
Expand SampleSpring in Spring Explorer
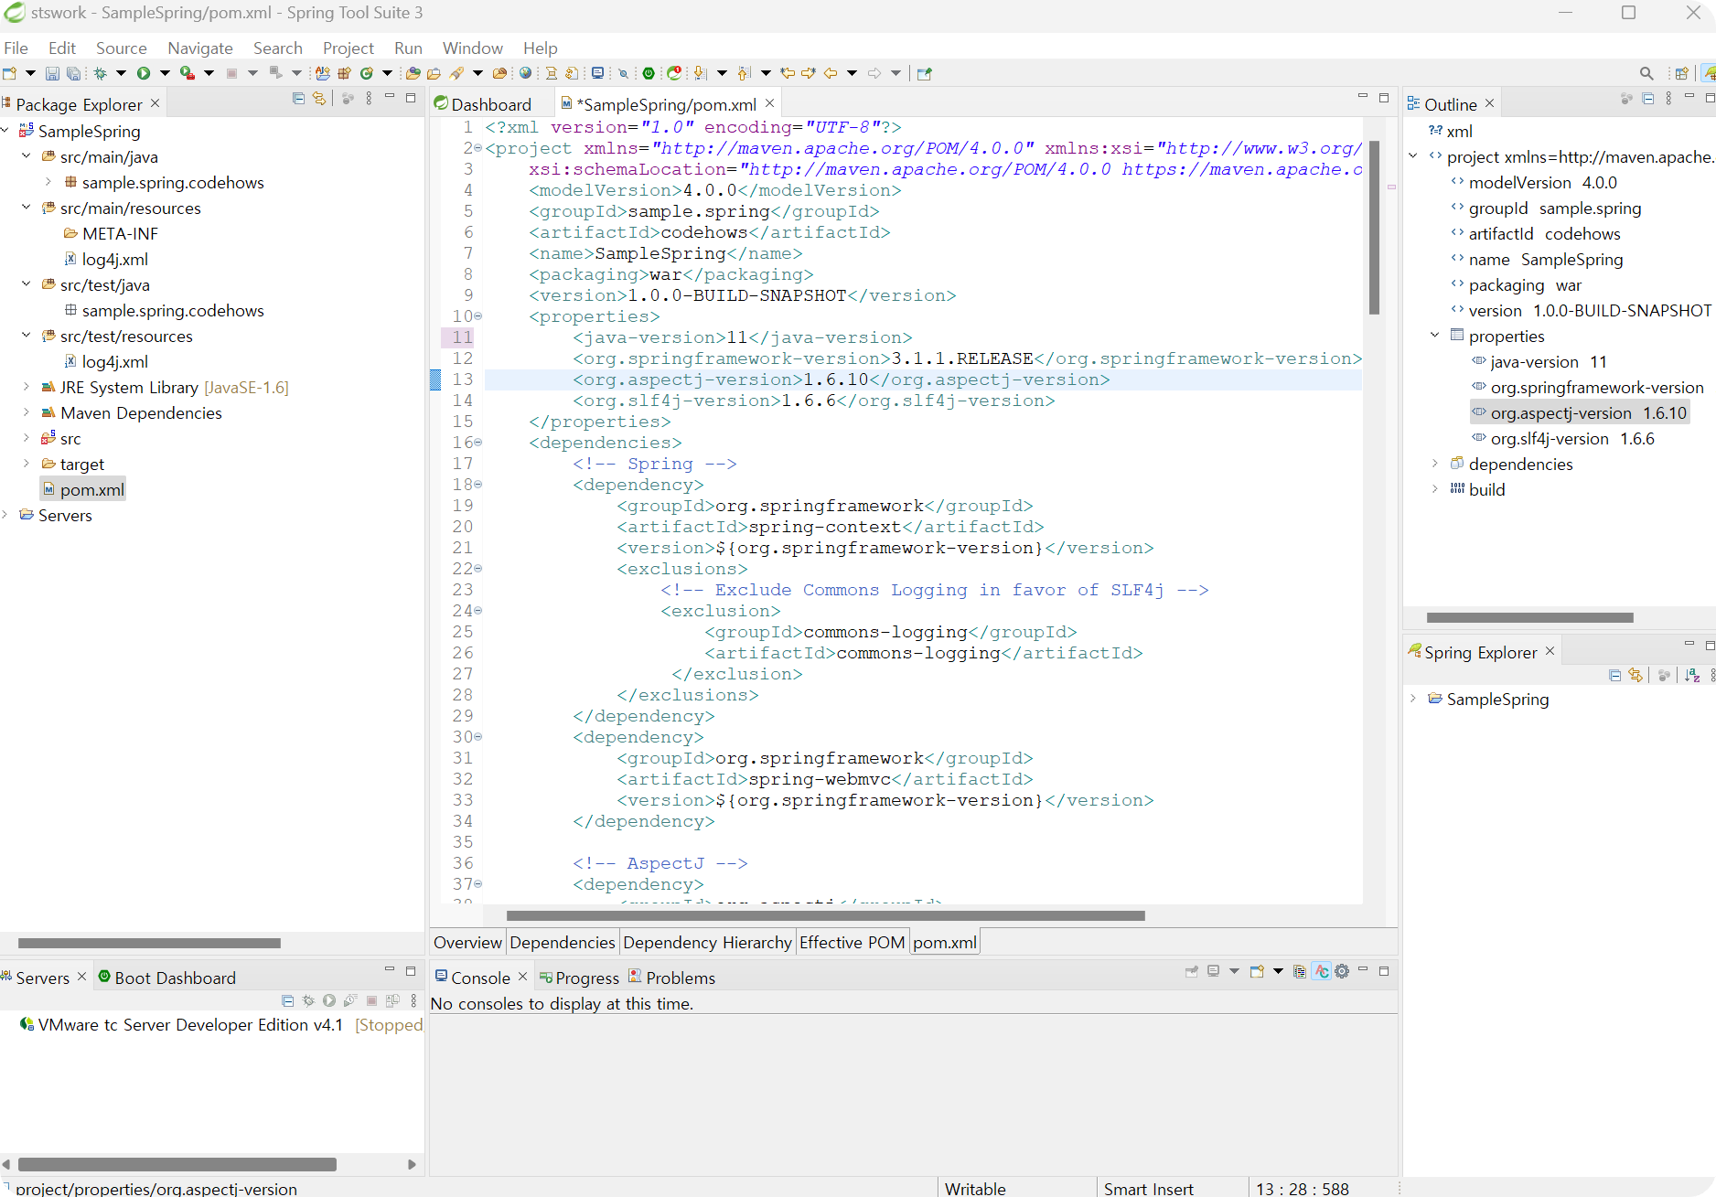(1413, 699)
